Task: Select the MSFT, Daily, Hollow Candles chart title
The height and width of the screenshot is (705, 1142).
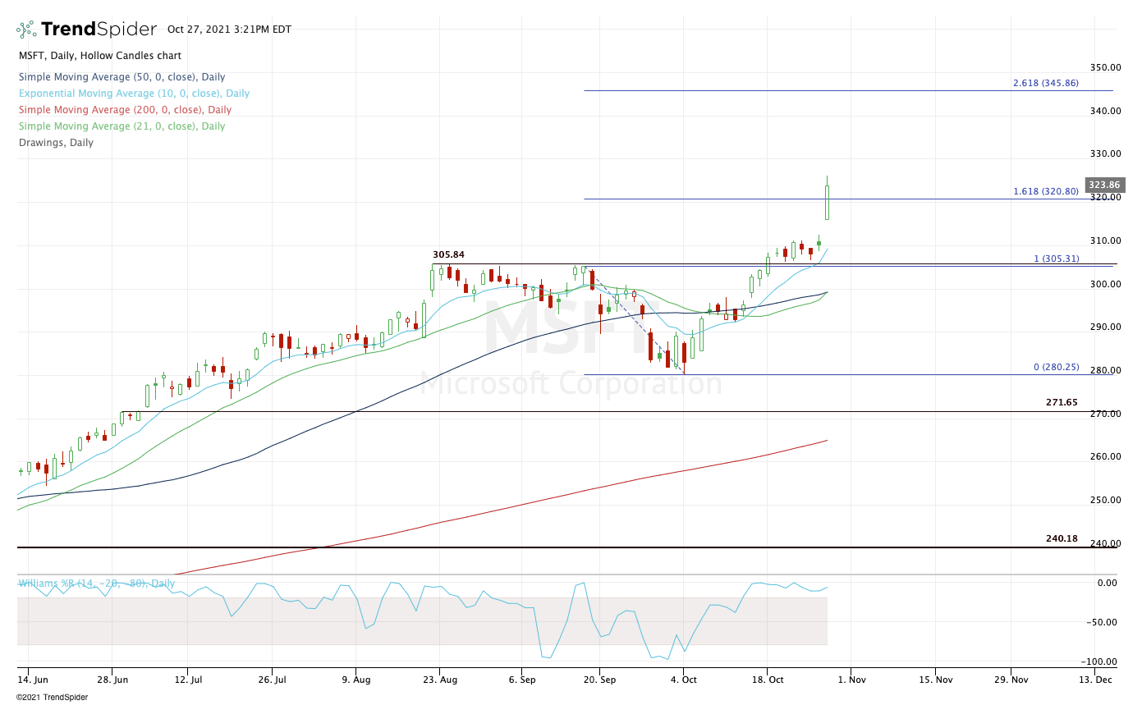Action: pyautogui.click(x=100, y=56)
